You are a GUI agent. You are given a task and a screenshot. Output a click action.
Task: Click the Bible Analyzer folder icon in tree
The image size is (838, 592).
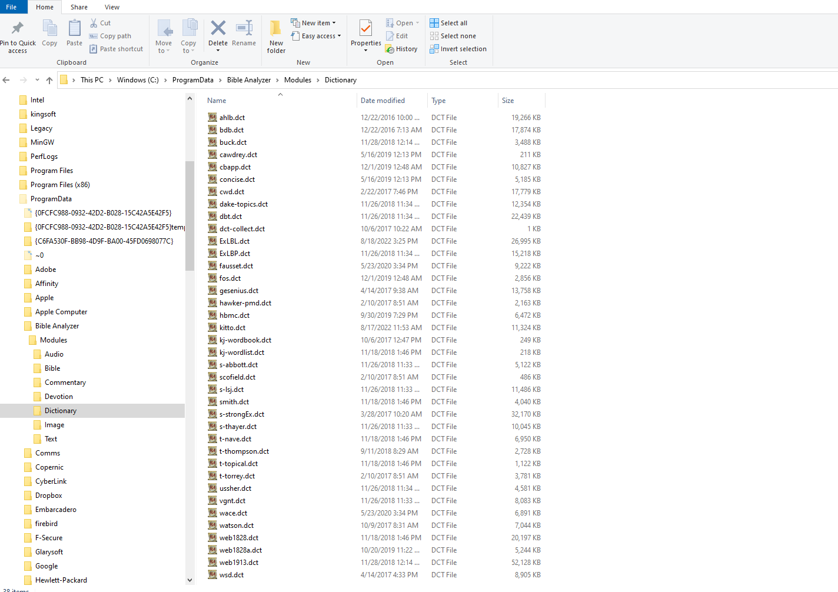pos(28,326)
